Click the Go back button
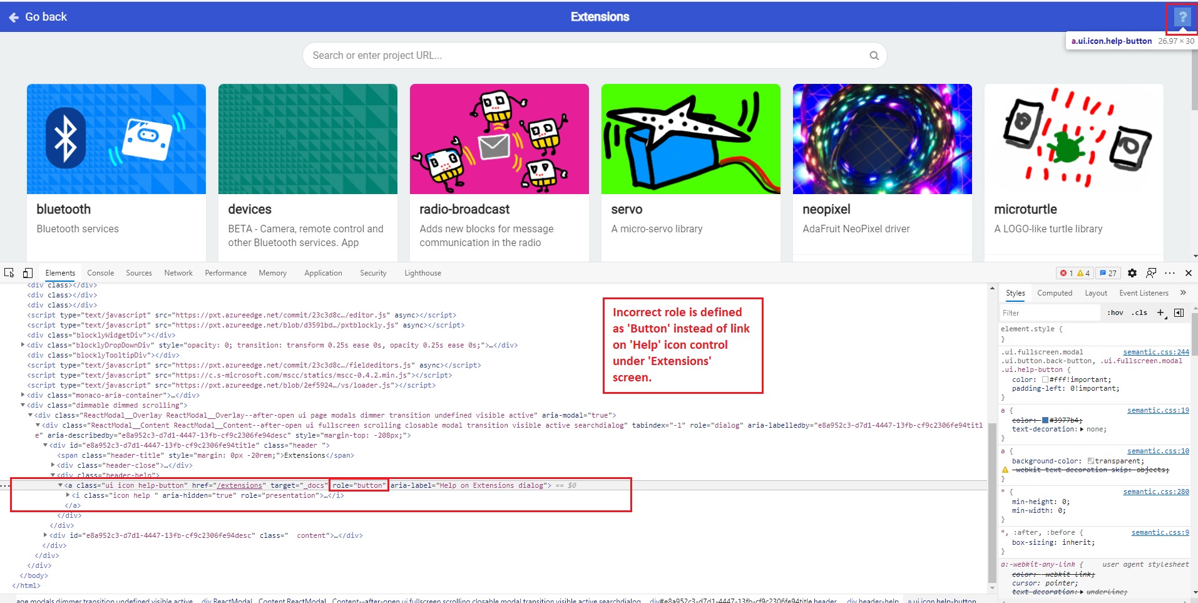 click(39, 16)
